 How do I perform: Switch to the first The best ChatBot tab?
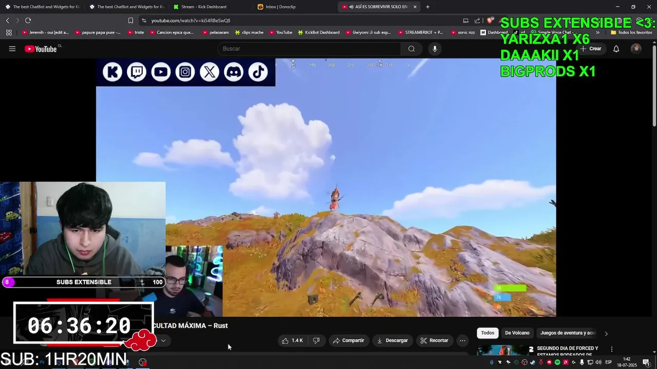(x=42, y=7)
